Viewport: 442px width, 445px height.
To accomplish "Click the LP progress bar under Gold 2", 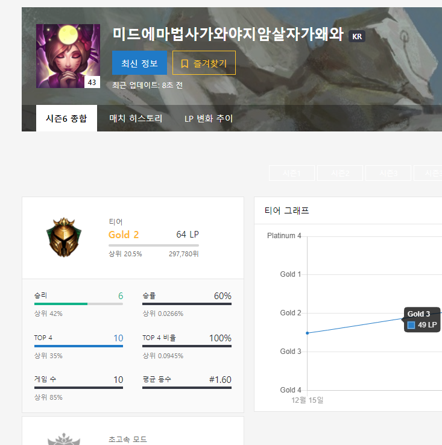I will (x=154, y=245).
